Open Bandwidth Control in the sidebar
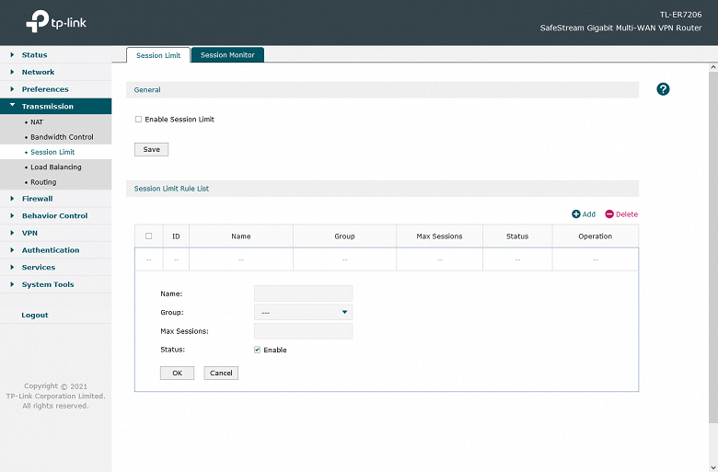Viewport: 718px width, 472px height. click(x=62, y=137)
